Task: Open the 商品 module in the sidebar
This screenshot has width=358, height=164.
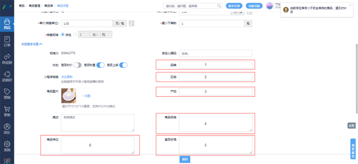Action: [7, 24]
